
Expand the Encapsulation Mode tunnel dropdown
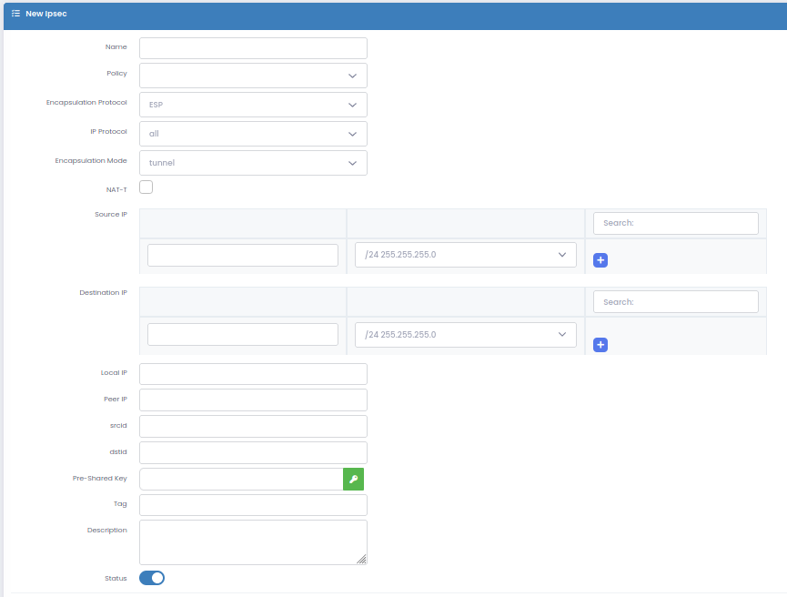tap(253, 163)
